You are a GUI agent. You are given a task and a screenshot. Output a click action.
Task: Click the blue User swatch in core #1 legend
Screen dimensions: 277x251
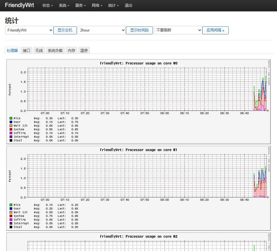[11, 208]
